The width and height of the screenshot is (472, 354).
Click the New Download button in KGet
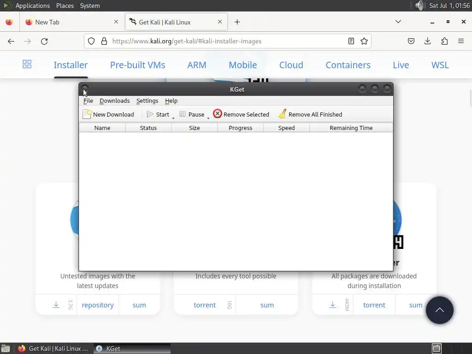[x=108, y=114]
